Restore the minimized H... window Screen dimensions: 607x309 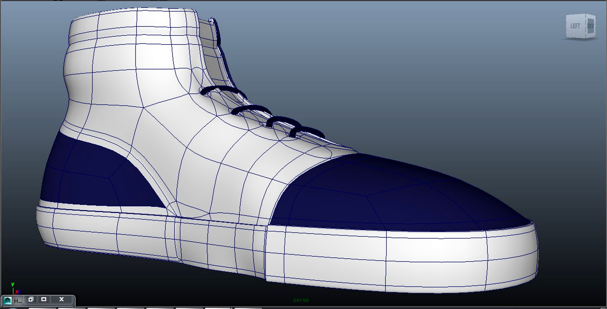point(31,299)
